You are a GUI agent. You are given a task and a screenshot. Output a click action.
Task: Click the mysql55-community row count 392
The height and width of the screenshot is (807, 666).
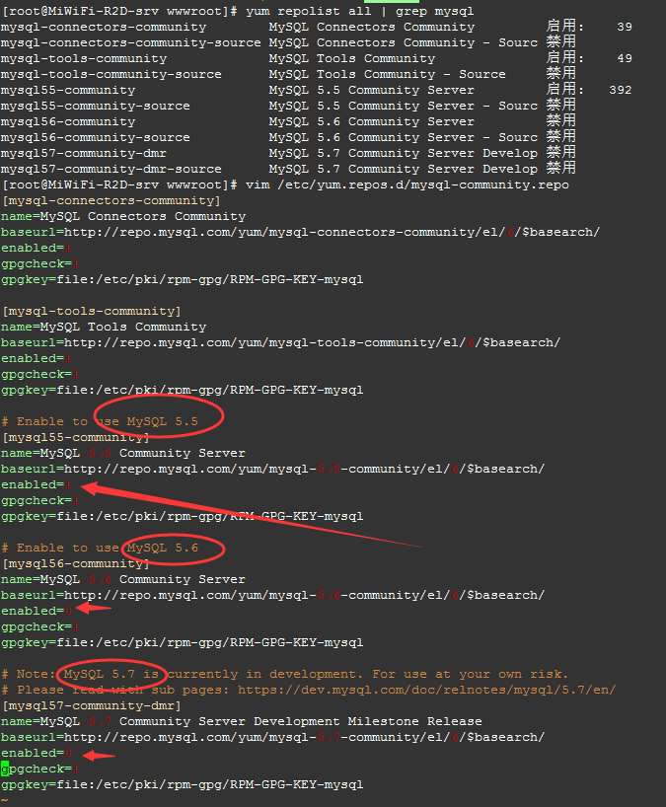pyautogui.click(x=621, y=90)
